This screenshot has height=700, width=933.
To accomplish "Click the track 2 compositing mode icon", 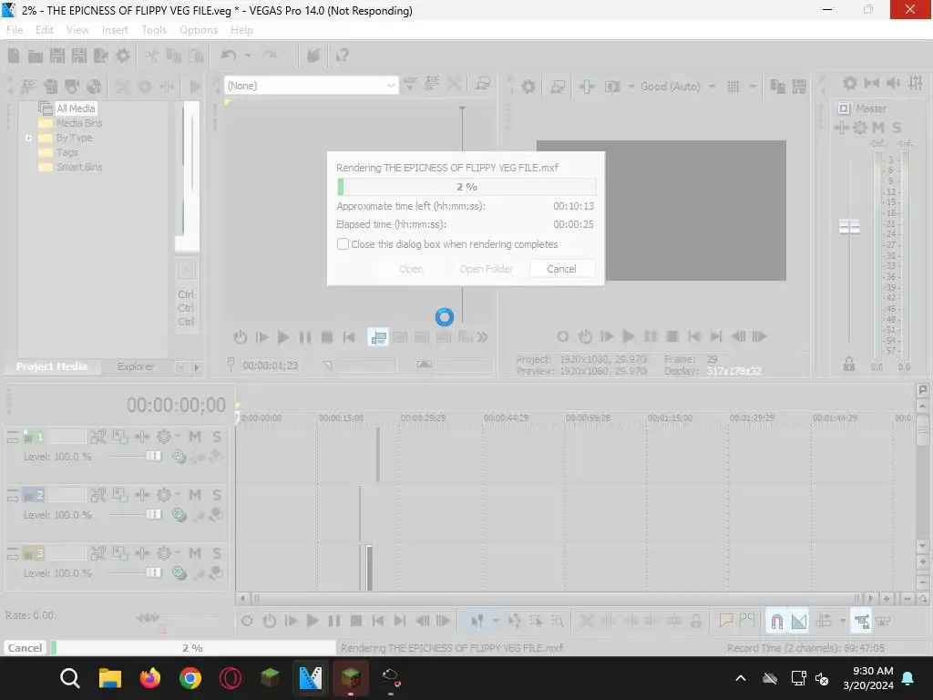I will pos(179,514).
